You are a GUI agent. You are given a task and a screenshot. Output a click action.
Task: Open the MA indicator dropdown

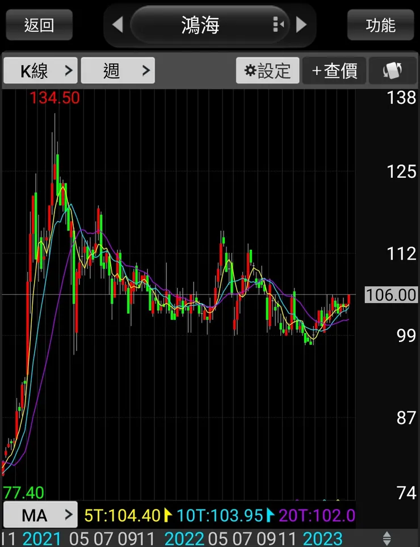click(x=40, y=515)
